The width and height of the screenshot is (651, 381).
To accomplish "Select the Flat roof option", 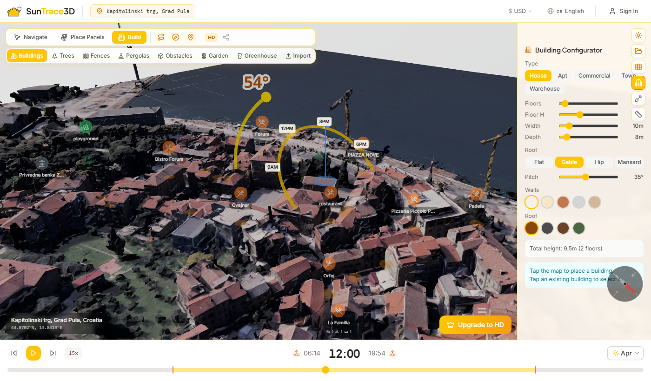I will [539, 162].
